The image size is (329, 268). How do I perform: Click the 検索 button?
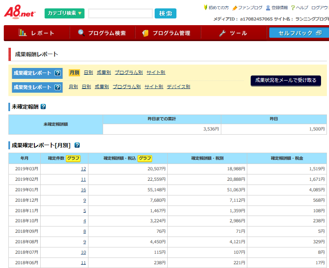(166, 13)
